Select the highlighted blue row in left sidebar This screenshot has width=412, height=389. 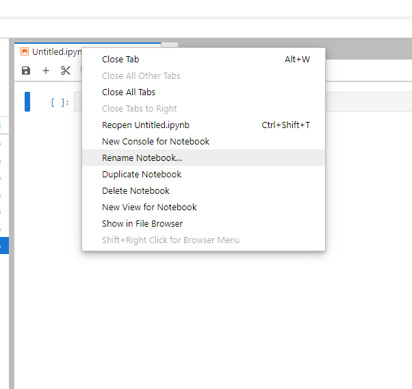(4, 245)
